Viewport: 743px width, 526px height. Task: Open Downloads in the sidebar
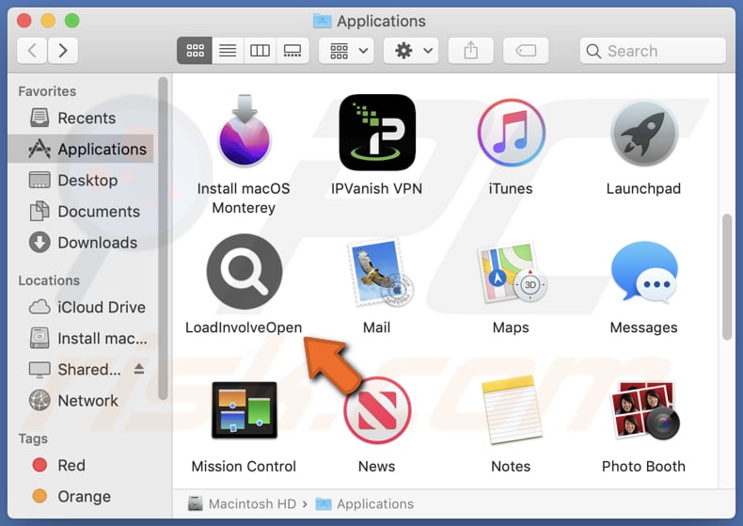81,243
